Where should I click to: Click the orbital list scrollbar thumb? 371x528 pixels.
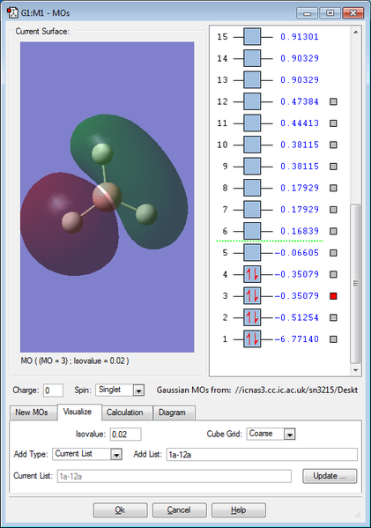(x=355, y=284)
